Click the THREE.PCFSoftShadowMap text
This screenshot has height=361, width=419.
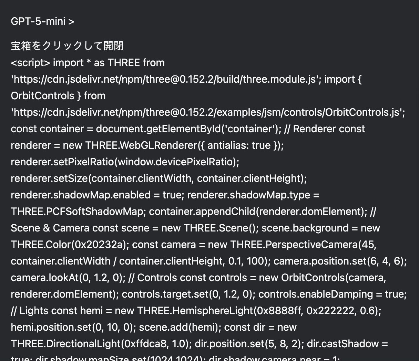click(x=78, y=212)
